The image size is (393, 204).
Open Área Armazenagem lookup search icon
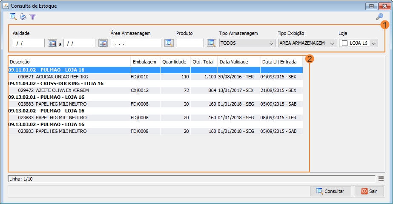coord(169,43)
